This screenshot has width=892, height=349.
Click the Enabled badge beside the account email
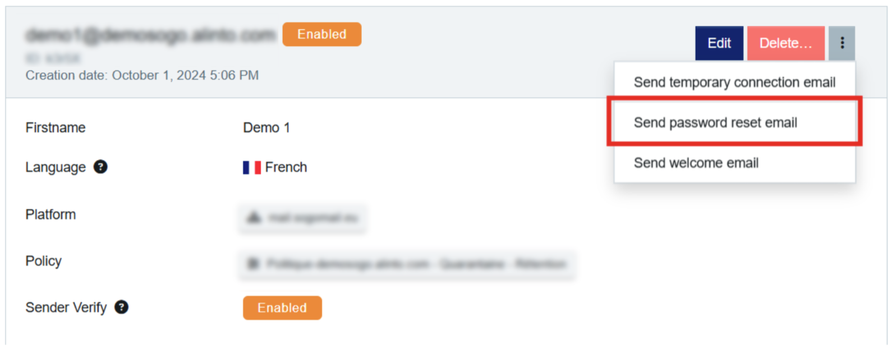tap(321, 34)
